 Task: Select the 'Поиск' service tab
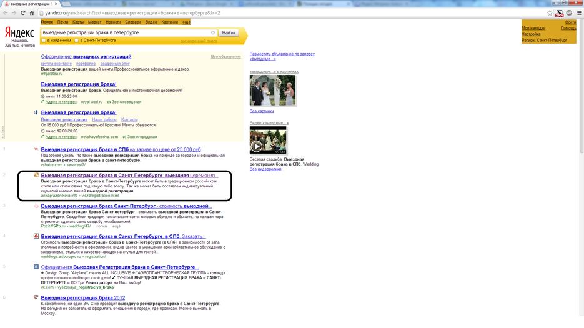point(47,22)
